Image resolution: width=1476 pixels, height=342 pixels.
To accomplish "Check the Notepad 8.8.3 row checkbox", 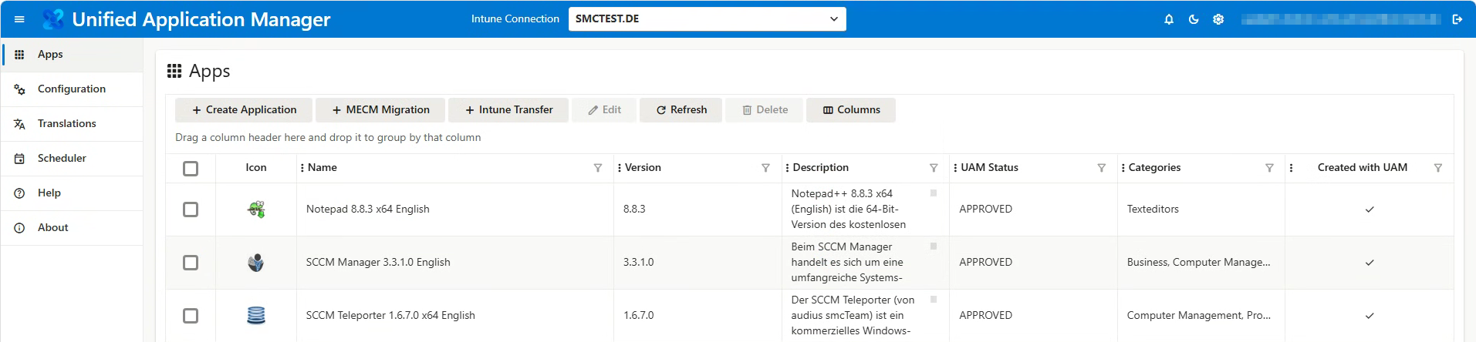I will click(191, 210).
